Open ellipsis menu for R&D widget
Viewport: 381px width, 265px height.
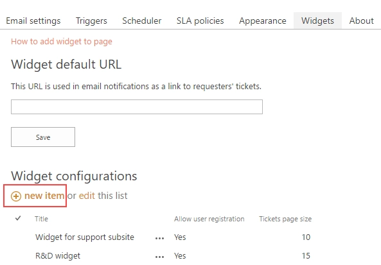[159, 257]
